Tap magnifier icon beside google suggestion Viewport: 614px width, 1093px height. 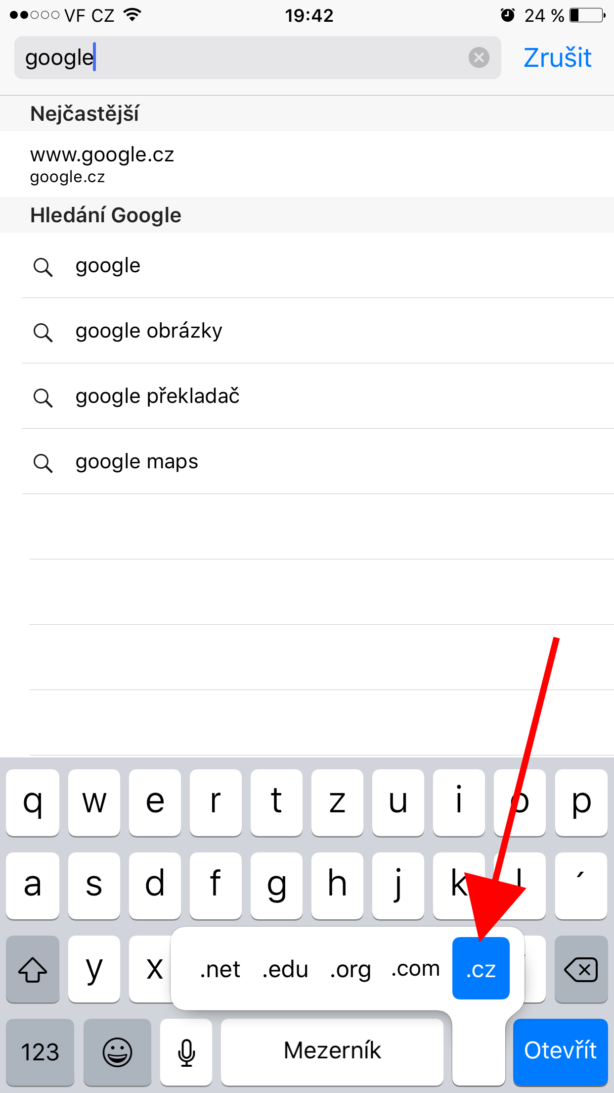(43, 267)
